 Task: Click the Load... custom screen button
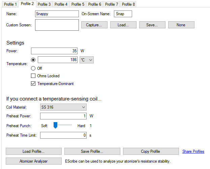coord(123,25)
